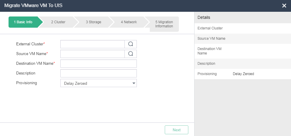
Task: Focus the Description input field
Action: 99,73
